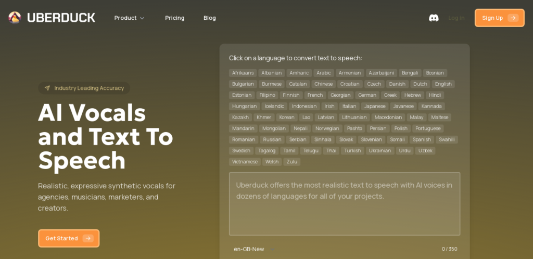Pick Icelandic language chip
Viewport: 533px width, 259px height.
point(274,106)
